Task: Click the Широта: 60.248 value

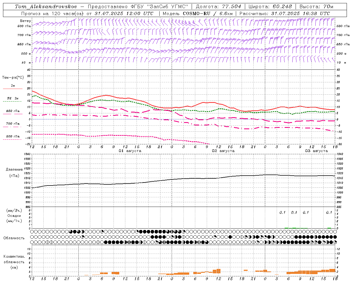Action: [270, 7]
